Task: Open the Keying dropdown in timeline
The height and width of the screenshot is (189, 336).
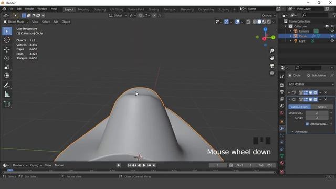Action: pyautogui.click(x=36, y=165)
